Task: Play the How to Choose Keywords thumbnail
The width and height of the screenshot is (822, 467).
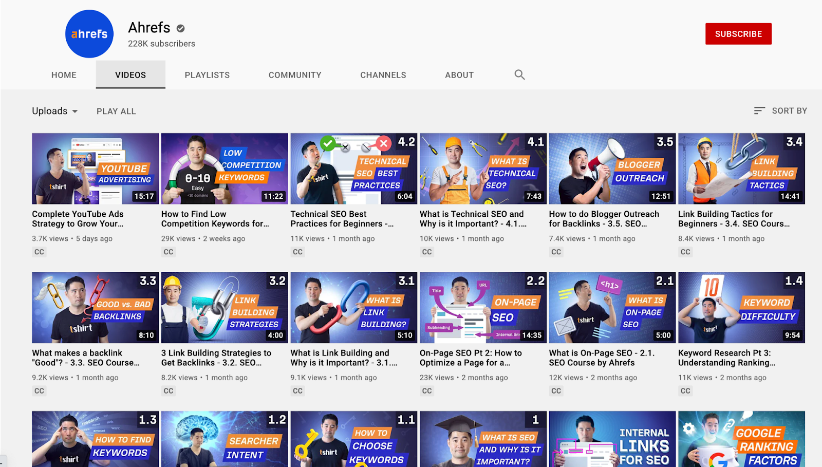Action: pyautogui.click(x=354, y=439)
